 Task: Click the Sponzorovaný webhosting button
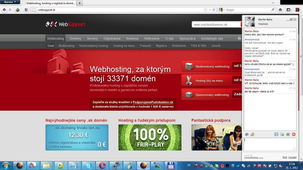212,95
